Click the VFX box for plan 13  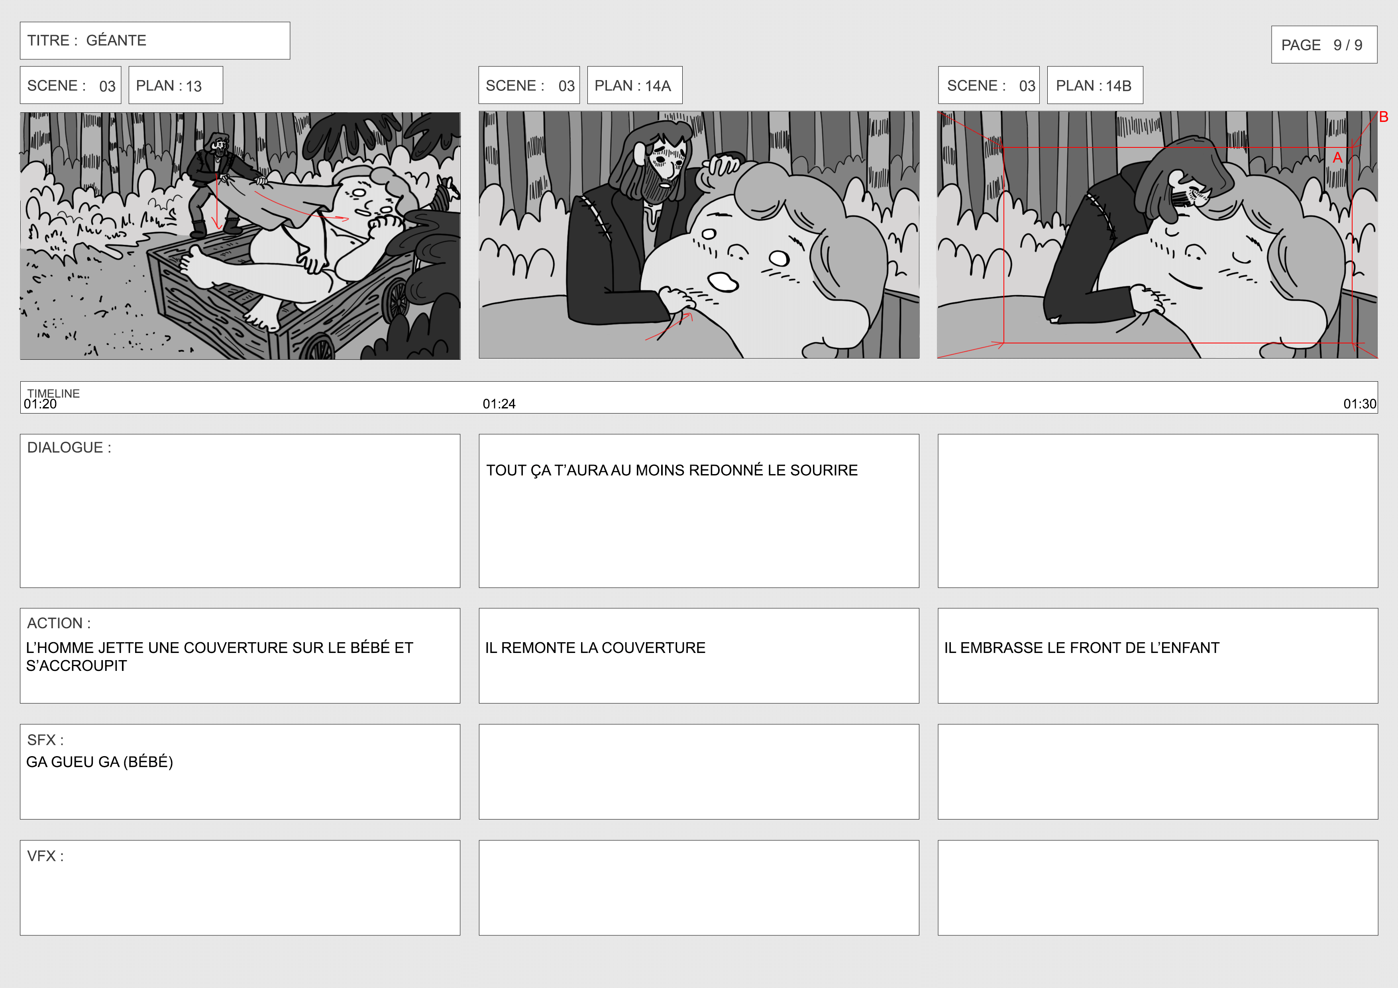click(240, 888)
